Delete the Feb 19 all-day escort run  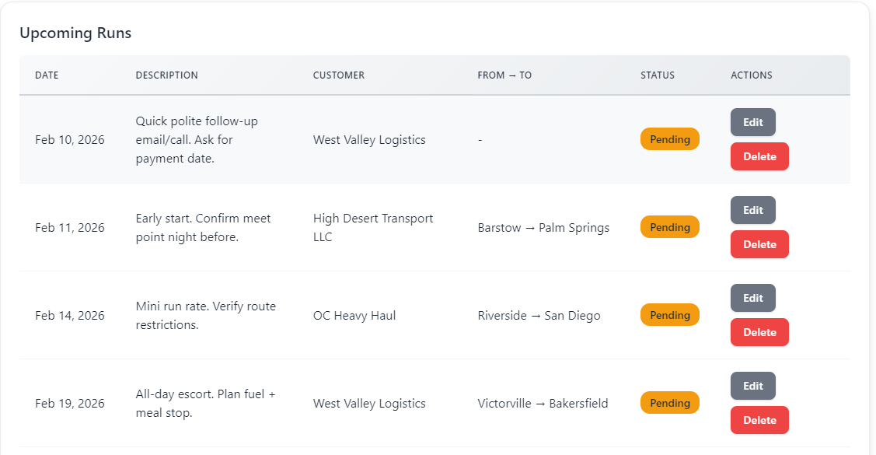[759, 420]
